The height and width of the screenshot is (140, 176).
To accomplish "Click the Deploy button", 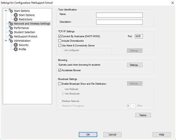I will [x=143, y=115].
